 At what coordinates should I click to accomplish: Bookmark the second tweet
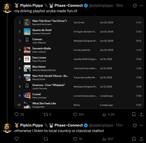(x=134, y=139)
